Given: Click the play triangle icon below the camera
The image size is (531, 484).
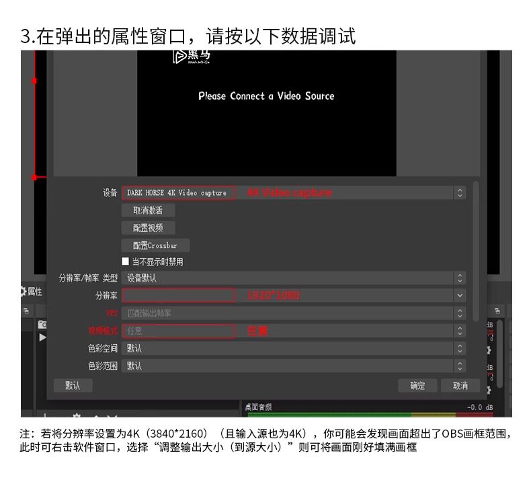Looking at the screenshot, I should (42, 337).
